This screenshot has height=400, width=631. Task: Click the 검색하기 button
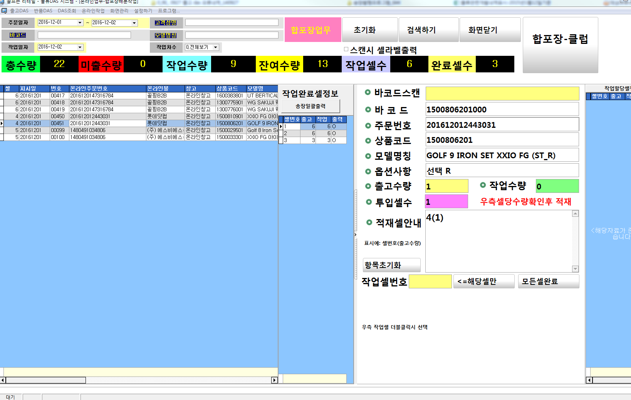click(x=421, y=30)
